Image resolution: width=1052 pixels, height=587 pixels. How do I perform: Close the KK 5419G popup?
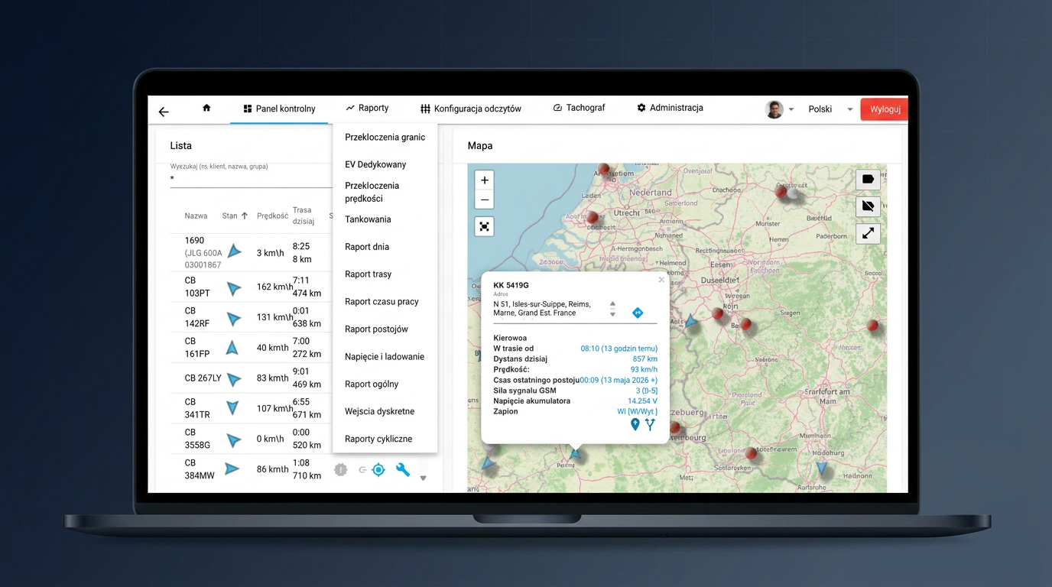661,280
